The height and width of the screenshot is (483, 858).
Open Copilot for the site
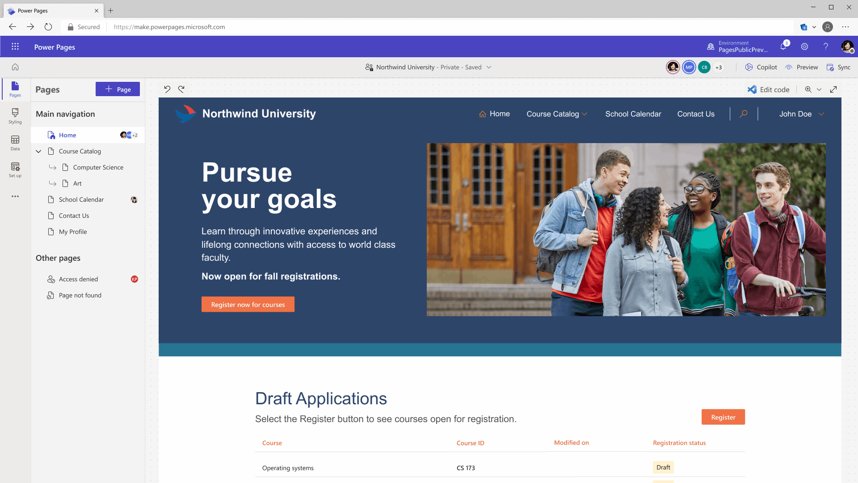(761, 67)
